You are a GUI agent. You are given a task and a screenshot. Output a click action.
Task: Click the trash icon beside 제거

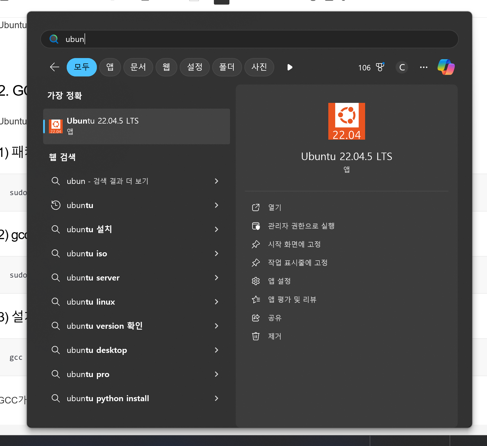pos(256,336)
